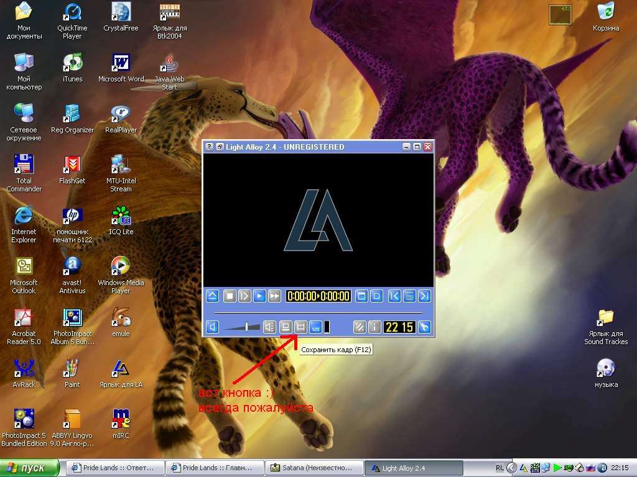Open Light Alloy settings wrench icon
Screen dimensions: 637x477
(424, 327)
